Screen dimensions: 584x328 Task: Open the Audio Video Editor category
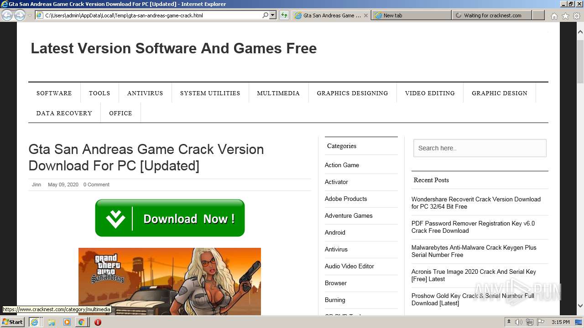coord(349,266)
